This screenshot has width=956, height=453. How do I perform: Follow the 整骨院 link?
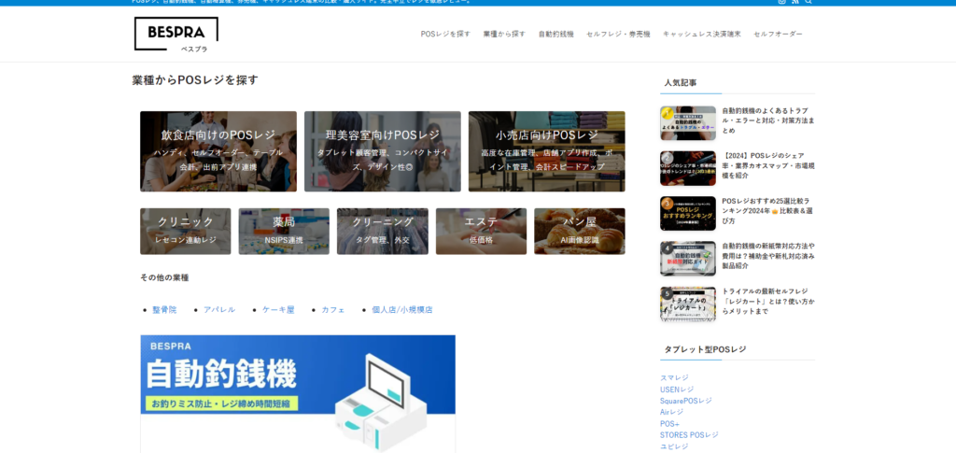[x=164, y=310]
